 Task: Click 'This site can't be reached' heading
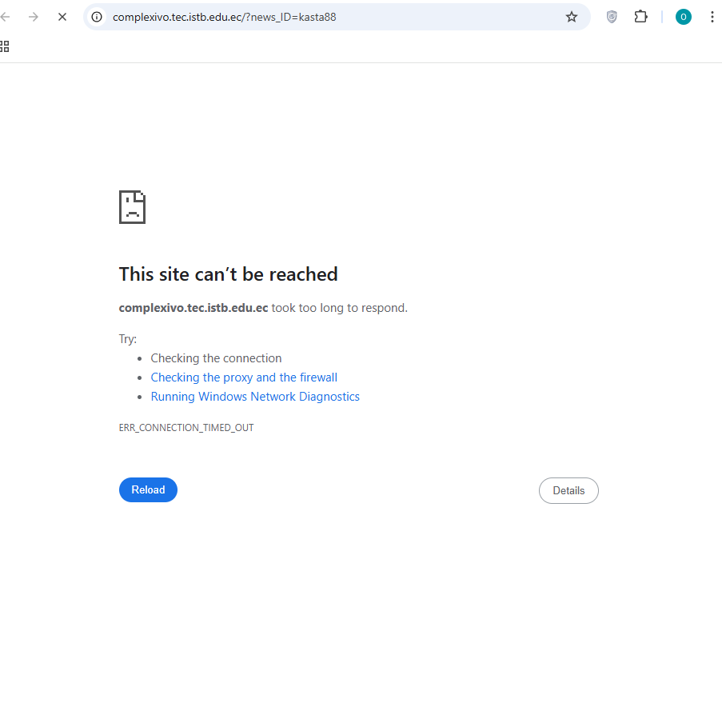229,274
